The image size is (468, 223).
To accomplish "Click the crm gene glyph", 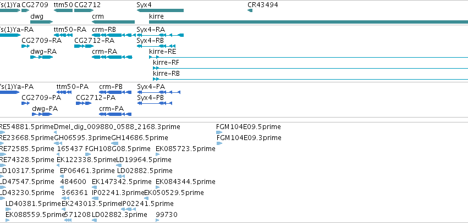I will pyautogui.click(x=113, y=22).
